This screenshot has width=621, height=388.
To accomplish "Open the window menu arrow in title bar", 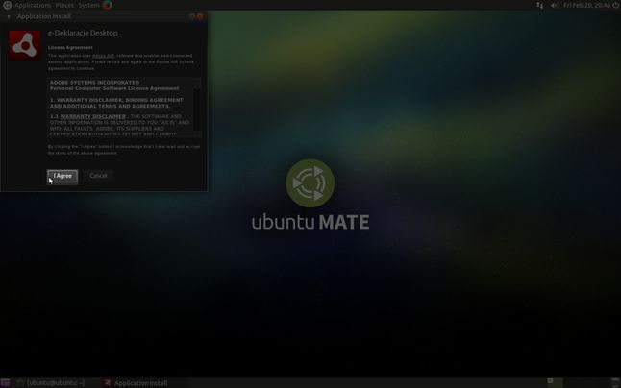I will (x=9, y=16).
